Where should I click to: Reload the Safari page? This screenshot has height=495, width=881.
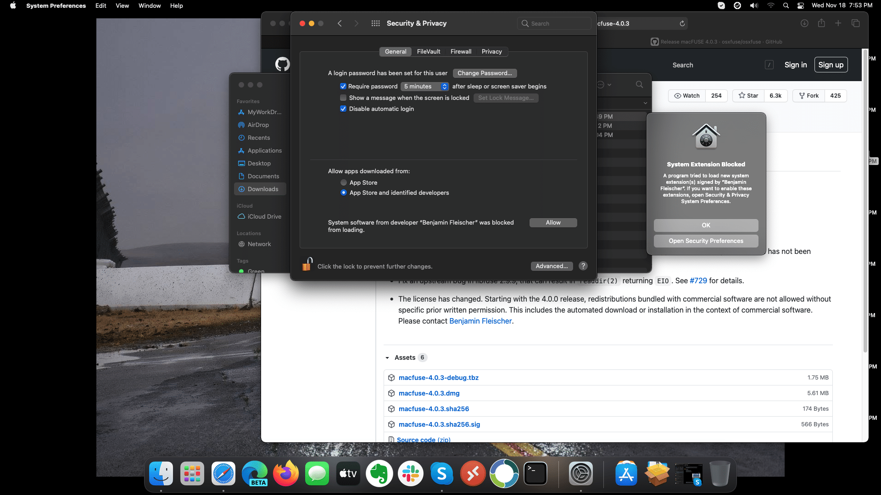click(682, 23)
